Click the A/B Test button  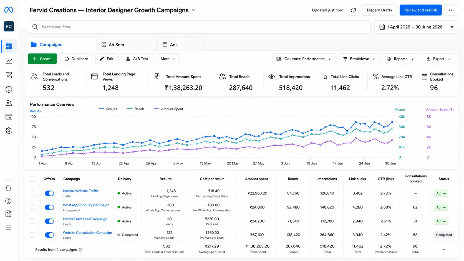coord(137,59)
